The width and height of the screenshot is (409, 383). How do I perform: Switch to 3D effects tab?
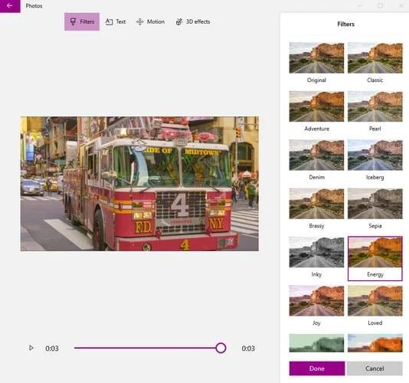[x=193, y=21]
